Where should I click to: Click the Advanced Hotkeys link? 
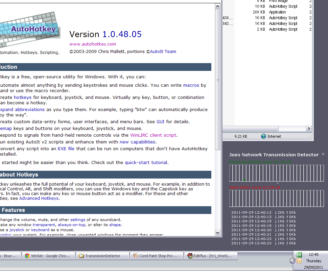[39, 198]
